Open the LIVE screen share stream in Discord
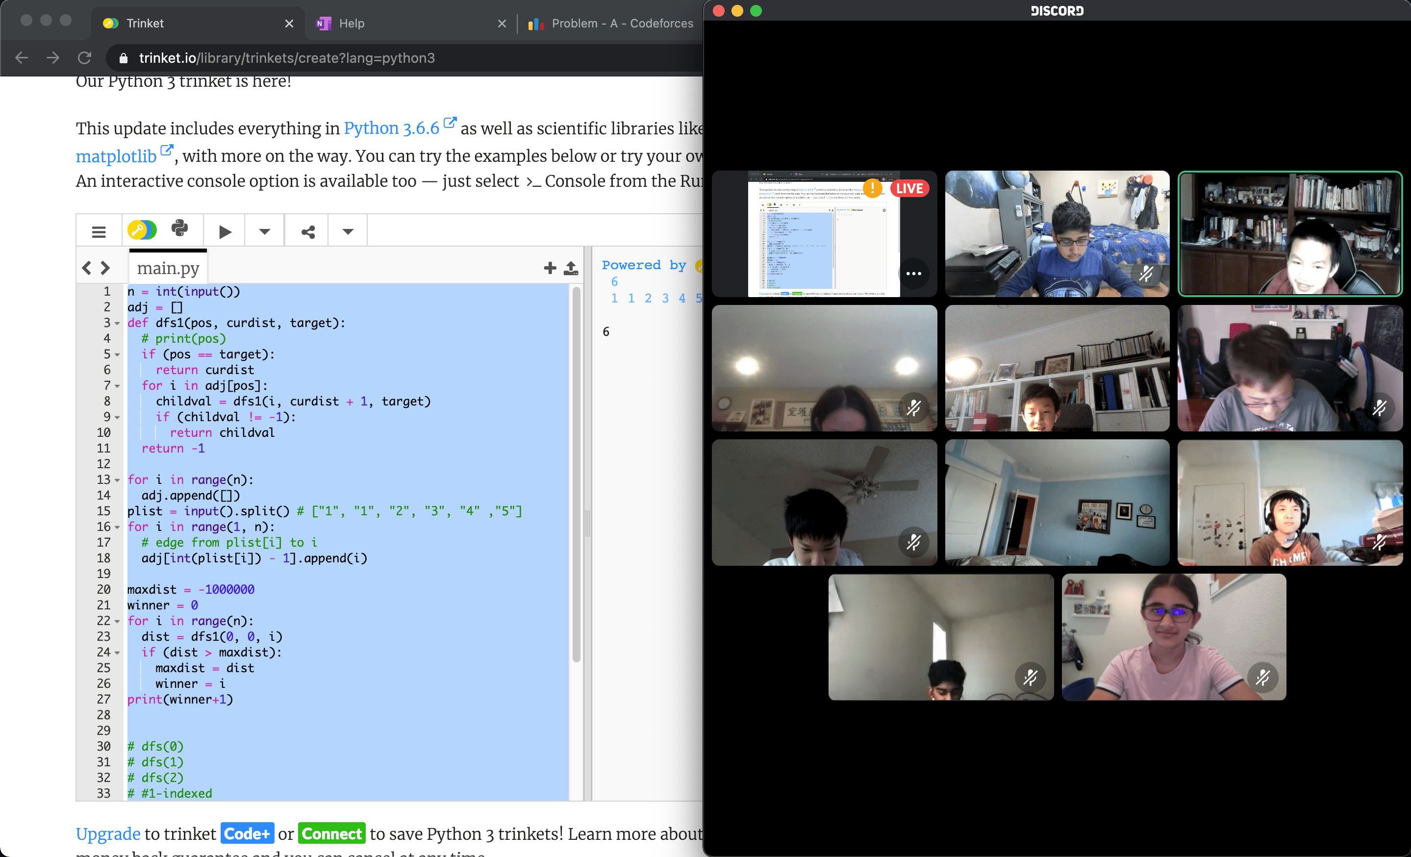Screen dimensions: 1411x857 [x=824, y=233]
